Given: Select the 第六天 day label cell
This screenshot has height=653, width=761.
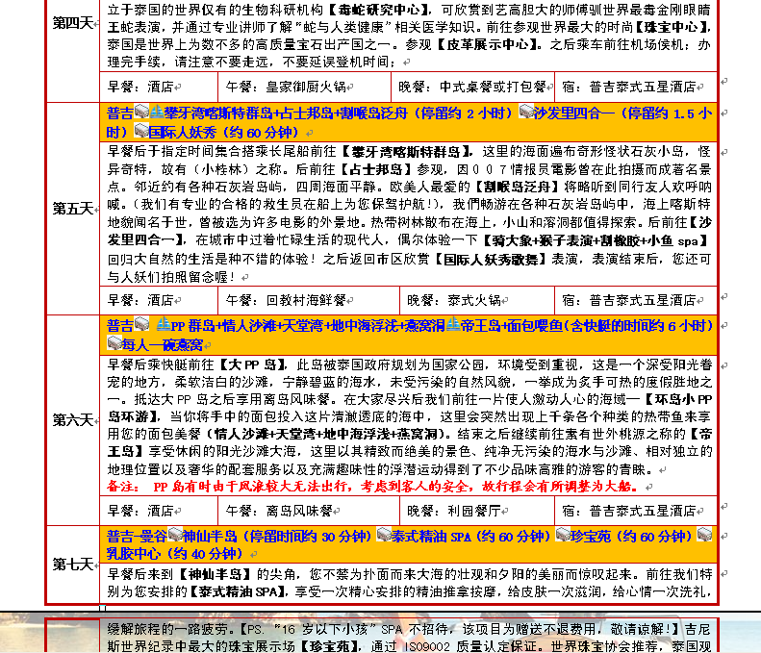Looking at the screenshot, I should tap(73, 419).
